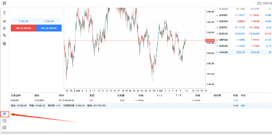
Task: Click the 1 Jul date on time axis
Action: (160, 91)
